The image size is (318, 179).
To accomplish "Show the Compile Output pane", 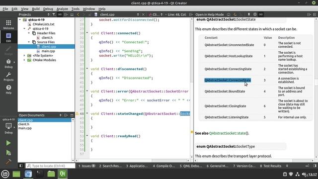I will (x=164, y=166).
